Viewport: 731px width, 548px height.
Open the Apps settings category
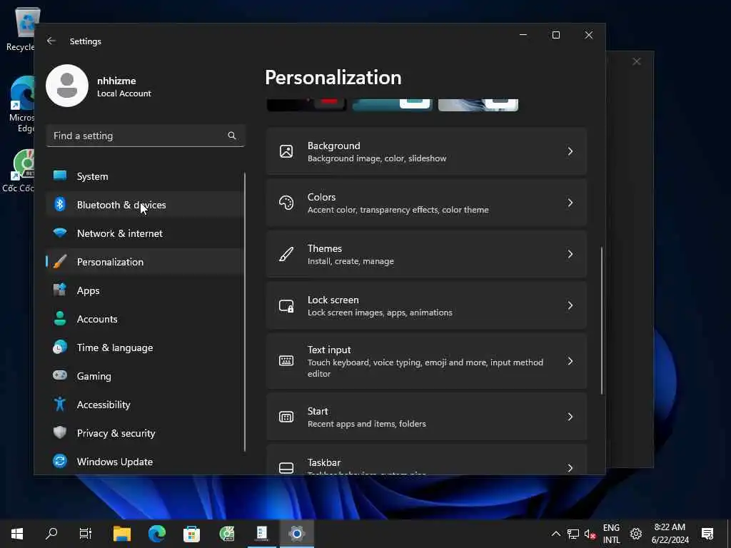pos(144,290)
